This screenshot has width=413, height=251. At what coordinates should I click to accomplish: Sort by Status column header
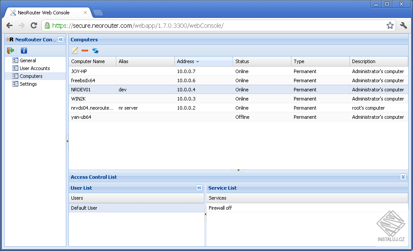(262, 61)
